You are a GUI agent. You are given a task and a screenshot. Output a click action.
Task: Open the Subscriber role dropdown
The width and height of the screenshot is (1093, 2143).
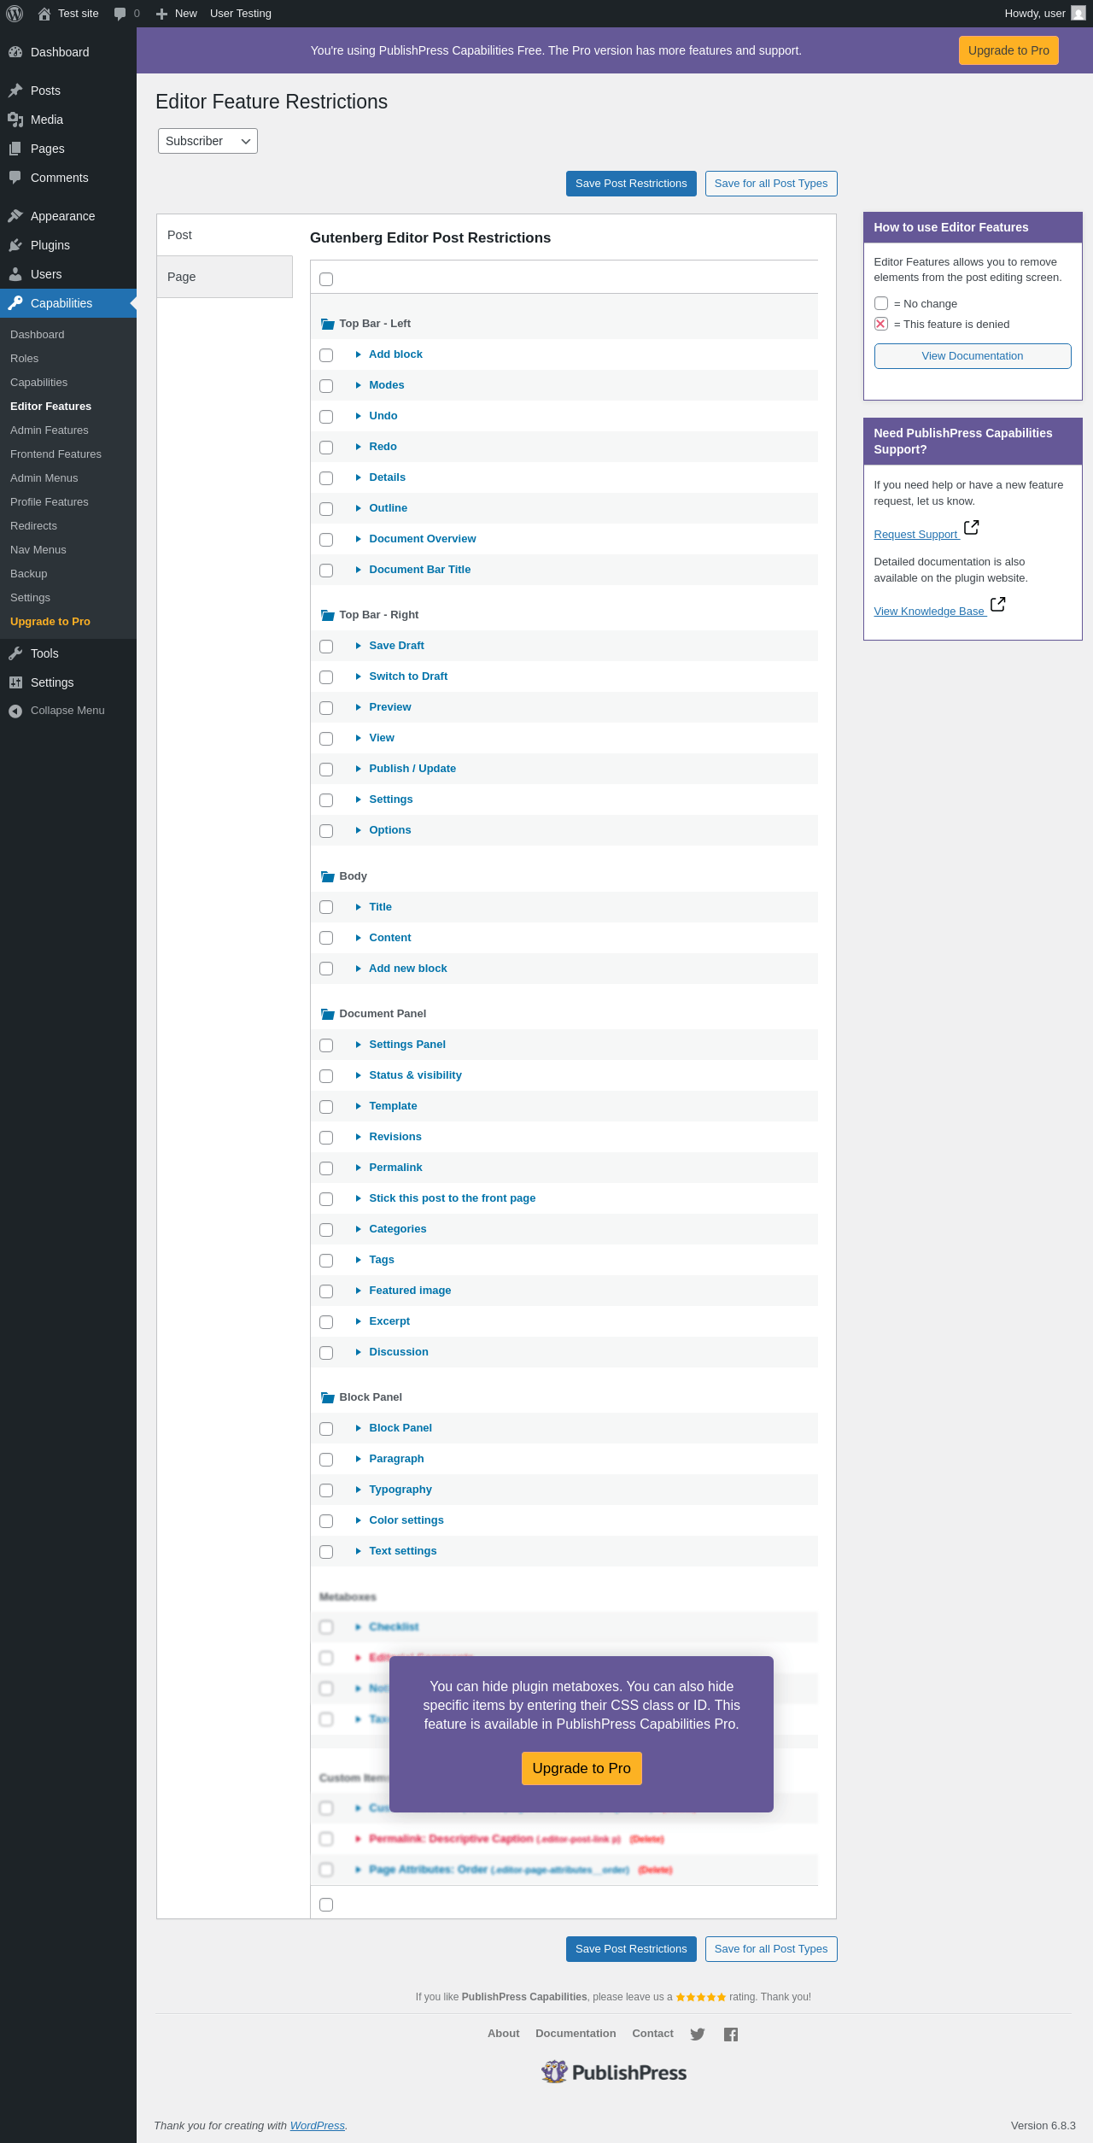tap(207, 141)
